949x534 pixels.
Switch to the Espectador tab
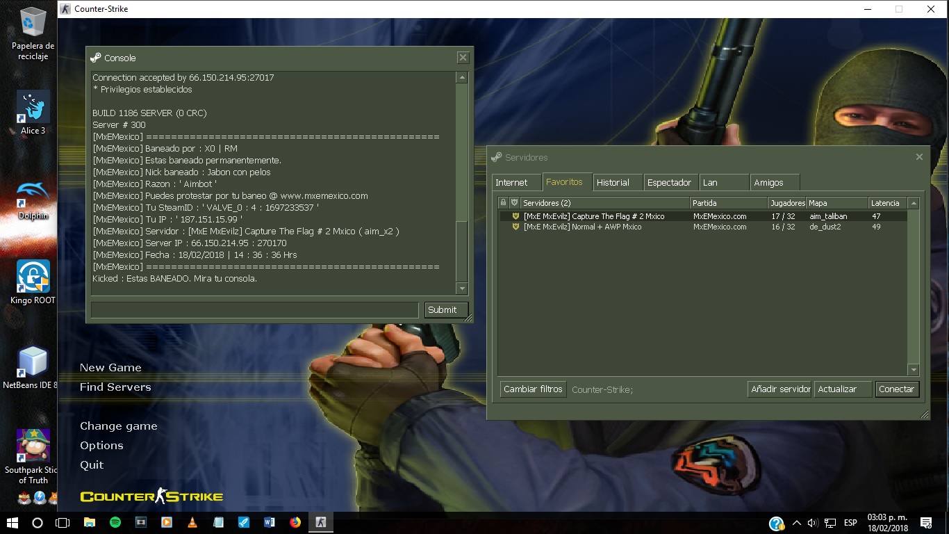click(x=670, y=182)
